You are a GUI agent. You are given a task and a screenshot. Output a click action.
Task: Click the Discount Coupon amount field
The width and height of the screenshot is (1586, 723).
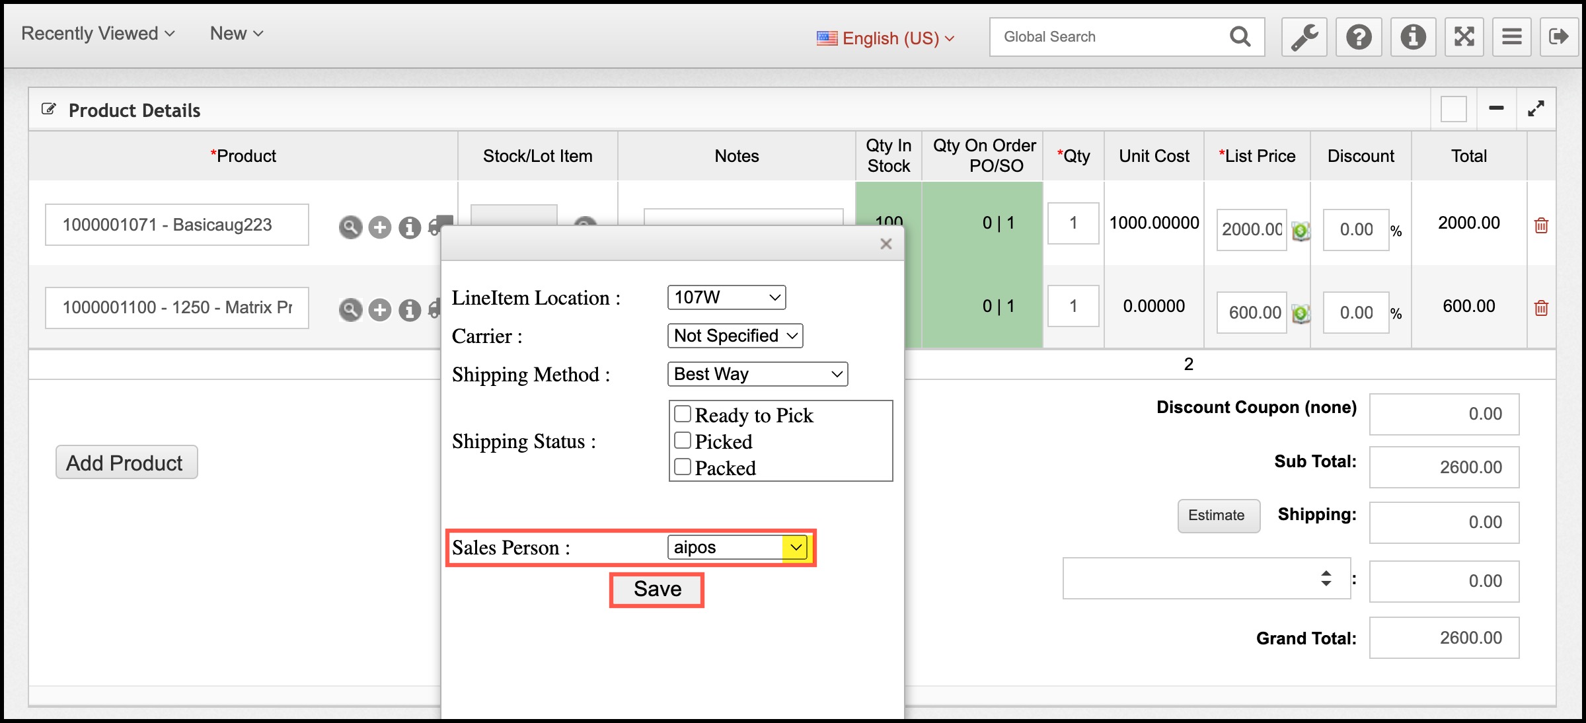tap(1444, 414)
